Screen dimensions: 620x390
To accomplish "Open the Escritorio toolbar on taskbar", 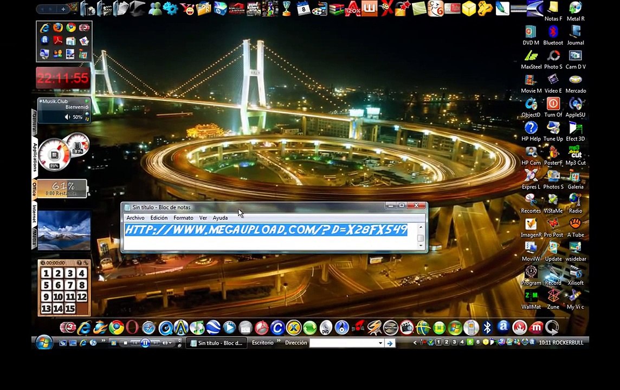I will tap(262, 342).
